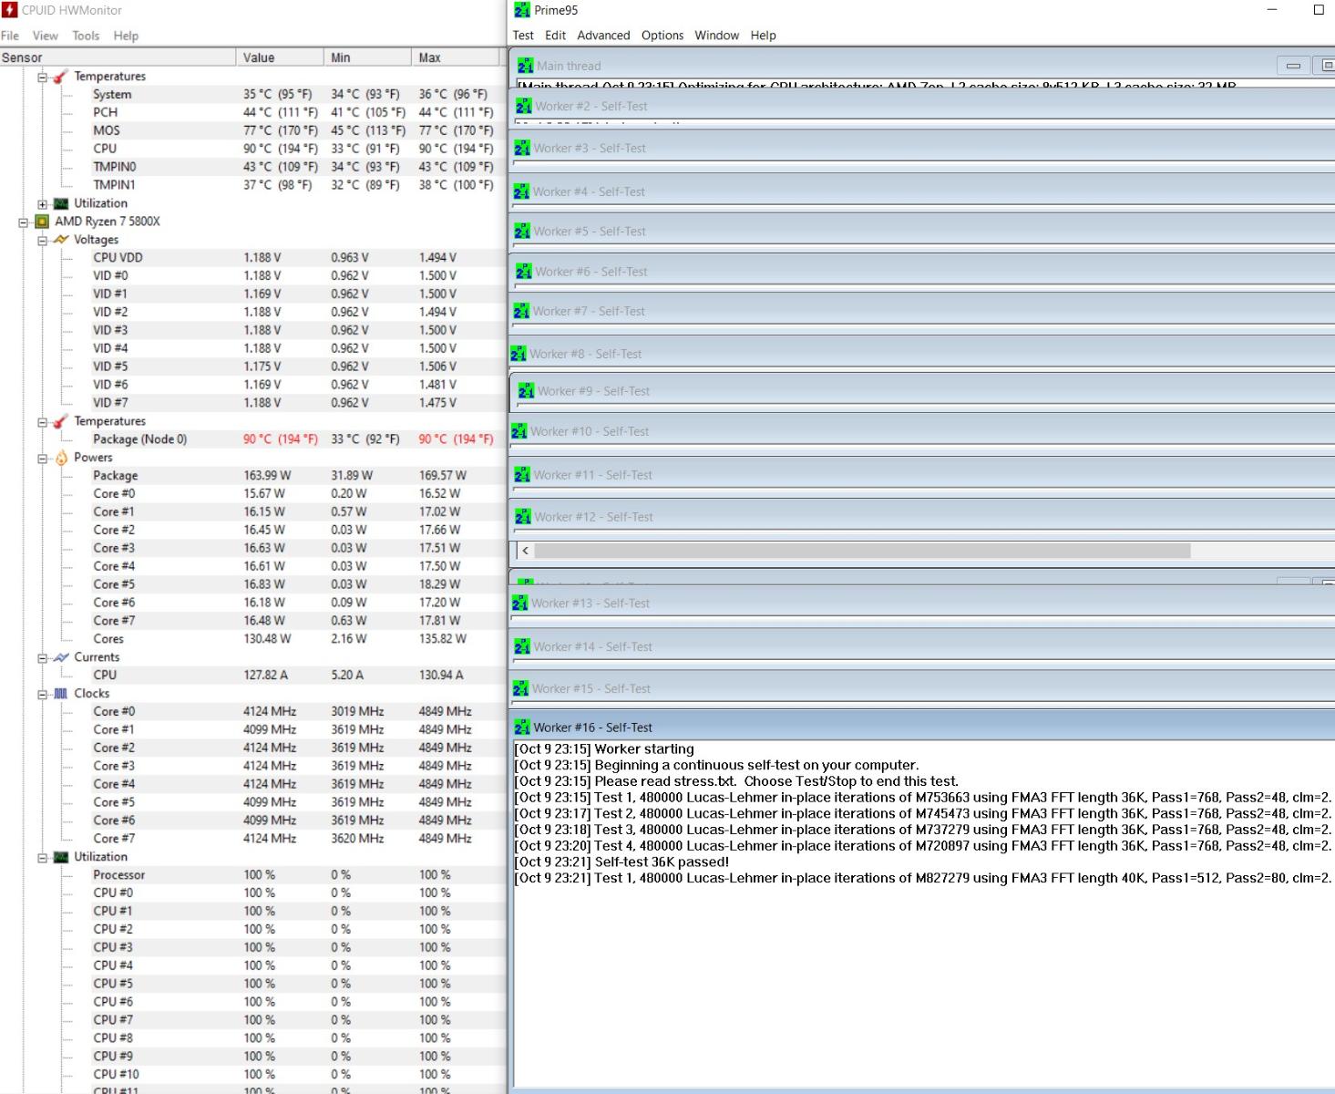
Task: Click the Max column header
Action: pyautogui.click(x=456, y=57)
